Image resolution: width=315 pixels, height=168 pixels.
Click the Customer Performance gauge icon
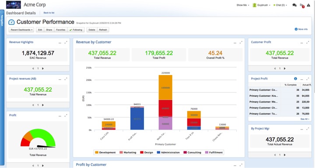point(11,22)
